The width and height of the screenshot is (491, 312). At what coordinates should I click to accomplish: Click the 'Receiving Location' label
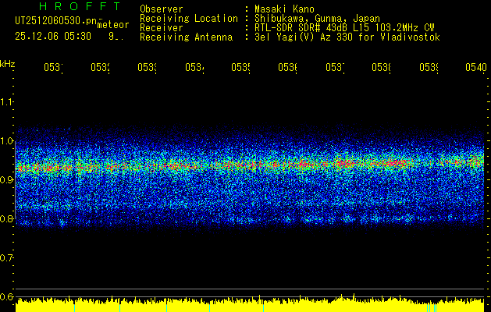tap(189, 19)
